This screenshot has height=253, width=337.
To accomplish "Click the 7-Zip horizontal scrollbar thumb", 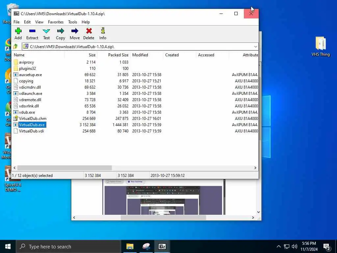I will [65, 168].
